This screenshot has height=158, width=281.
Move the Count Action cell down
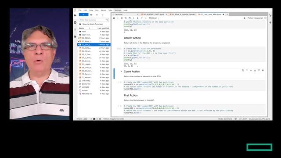[251, 70]
